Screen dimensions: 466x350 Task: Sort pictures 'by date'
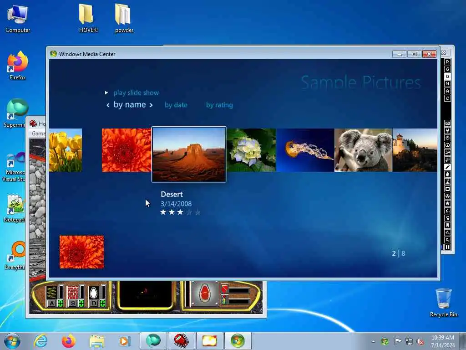point(176,105)
